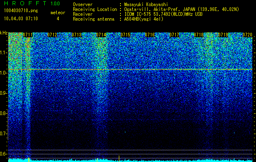This screenshot has height=162, width=256.
Task: Click the 0712 time label
Action: (52, 35)
